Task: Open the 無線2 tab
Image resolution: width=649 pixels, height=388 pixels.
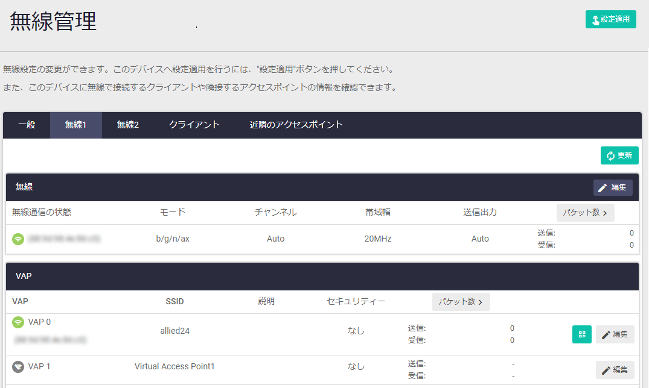Action: pyautogui.click(x=128, y=125)
